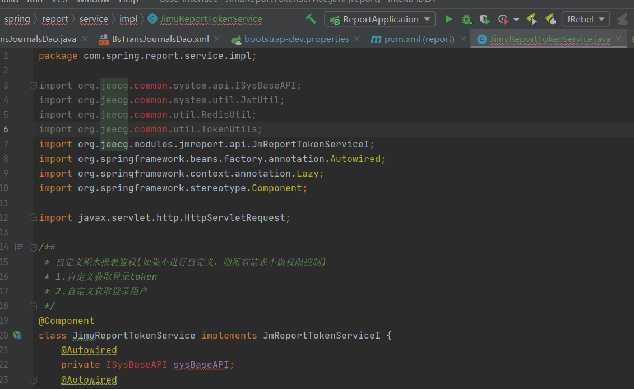Click JmReportTokenServiceI after implements
Image resolution: width=634 pixels, height=389 pixels.
(321, 335)
